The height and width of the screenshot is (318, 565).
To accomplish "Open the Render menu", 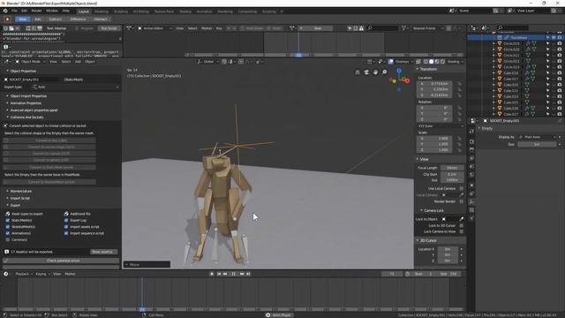I will [x=37, y=11].
